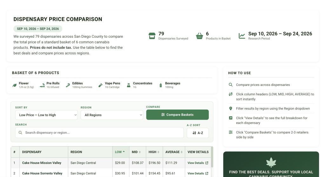
Task: Click the REGION column header
Action: (90, 152)
